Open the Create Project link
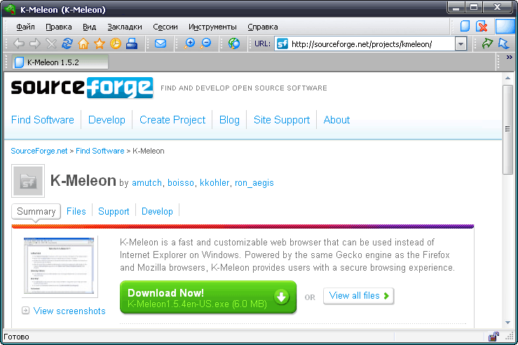 click(x=172, y=120)
